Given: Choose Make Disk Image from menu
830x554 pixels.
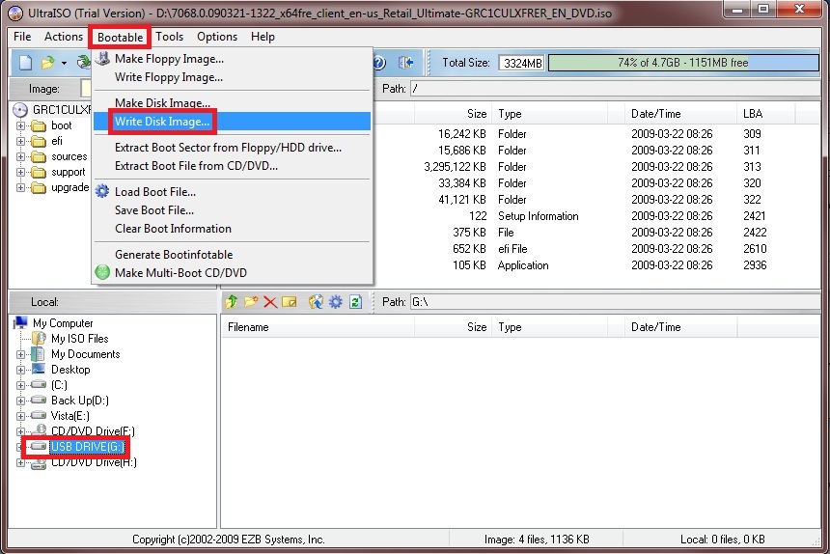Looking at the screenshot, I should tap(232, 102).
